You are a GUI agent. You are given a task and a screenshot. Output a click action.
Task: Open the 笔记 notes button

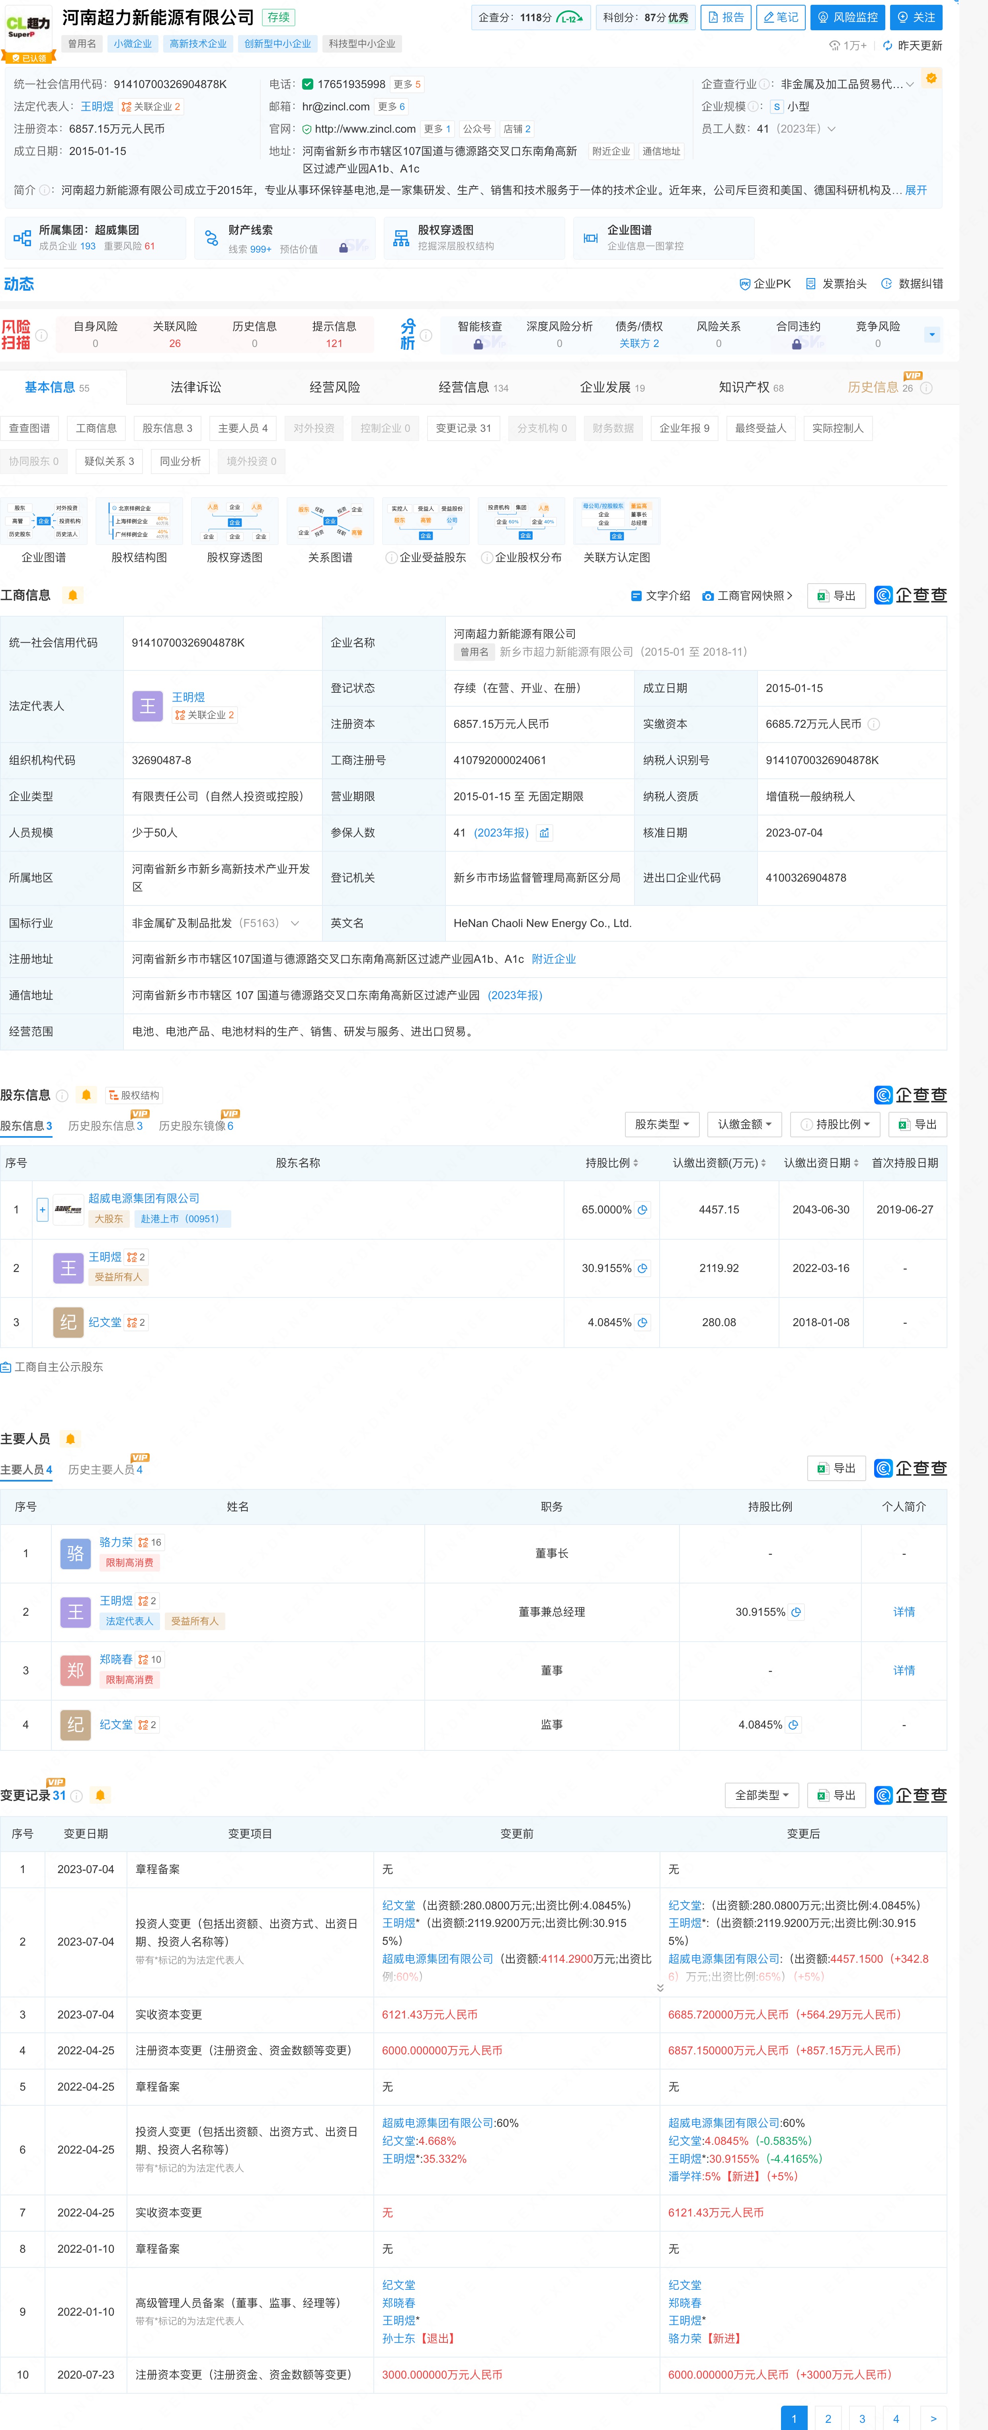[781, 17]
